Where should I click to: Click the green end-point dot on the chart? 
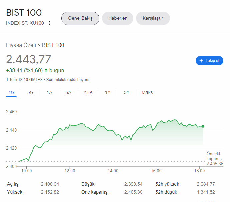click(x=203, y=126)
